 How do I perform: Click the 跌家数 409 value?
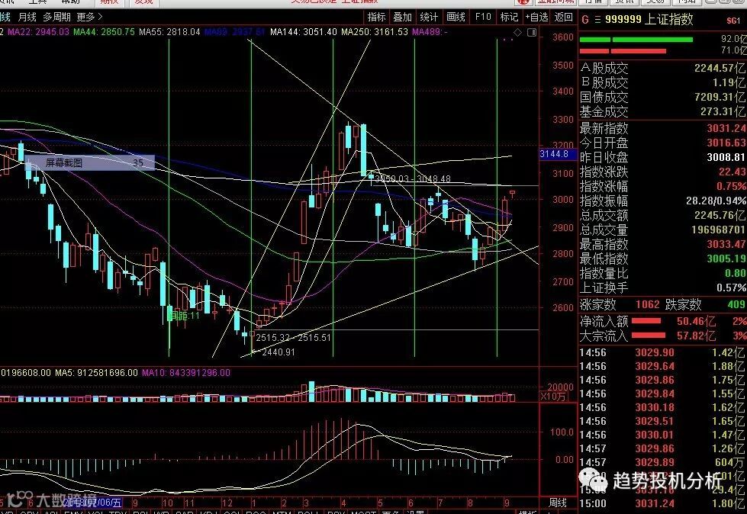[x=736, y=304]
